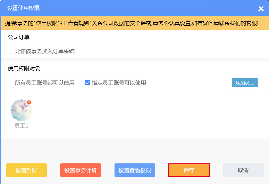Click the 设置使用权限 dialog title
The height and width of the screenshot is (184, 269).
tap(23, 8)
